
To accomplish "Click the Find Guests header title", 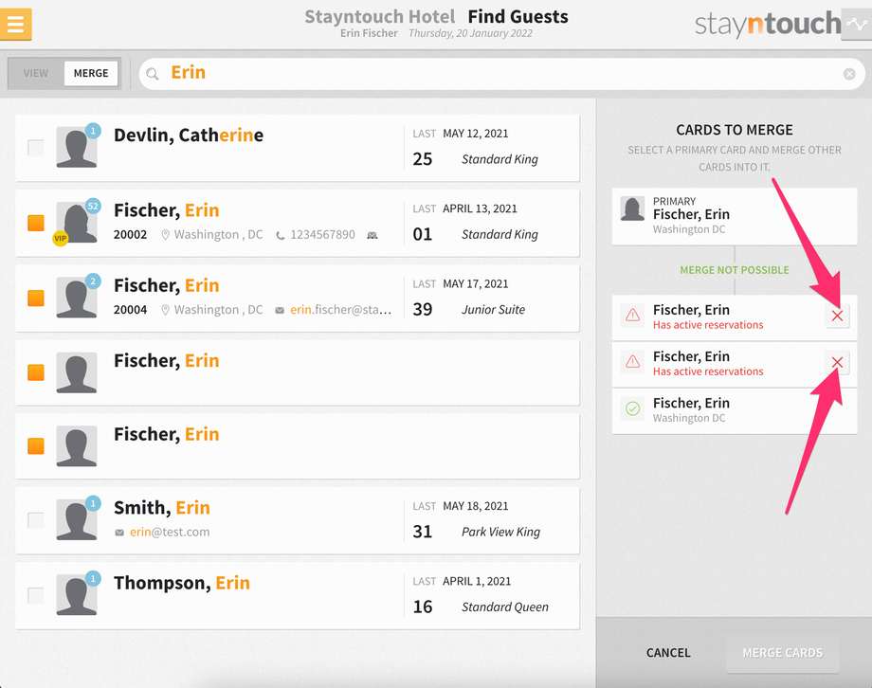I will pyautogui.click(x=518, y=17).
